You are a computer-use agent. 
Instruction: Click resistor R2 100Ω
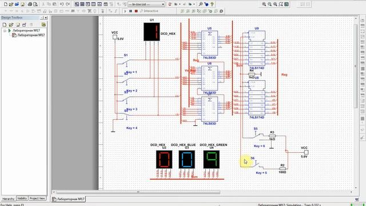pos(283,168)
